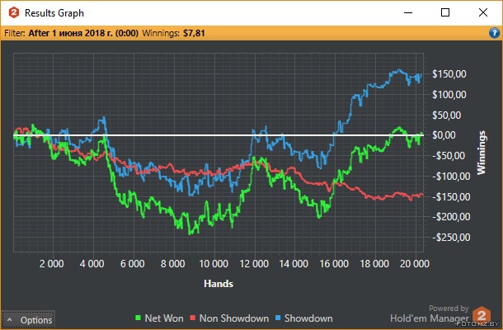503x330 pixels.
Task: Click the $150,00 y-axis label
Action: 449,74
